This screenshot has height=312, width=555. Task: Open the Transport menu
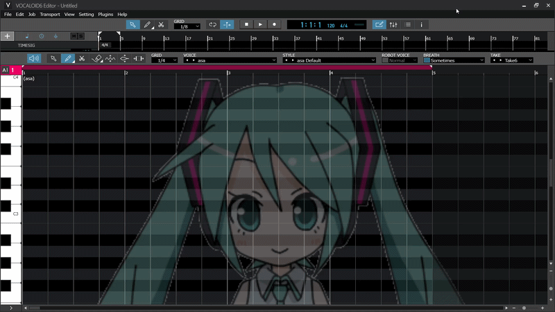click(x=50, y=14)
